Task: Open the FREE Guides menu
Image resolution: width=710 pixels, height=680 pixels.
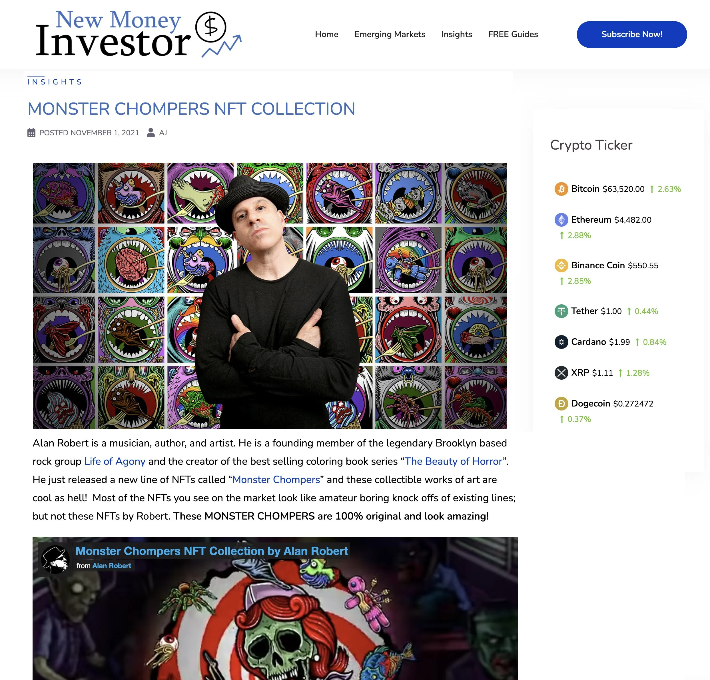Action: coord(513,34)
